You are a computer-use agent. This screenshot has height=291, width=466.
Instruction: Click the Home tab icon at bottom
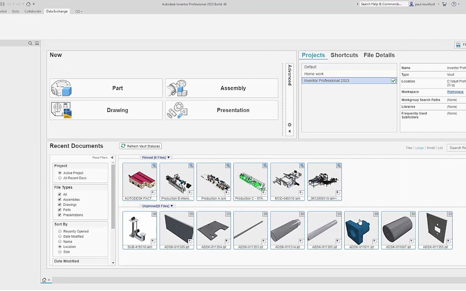point(44,280)
